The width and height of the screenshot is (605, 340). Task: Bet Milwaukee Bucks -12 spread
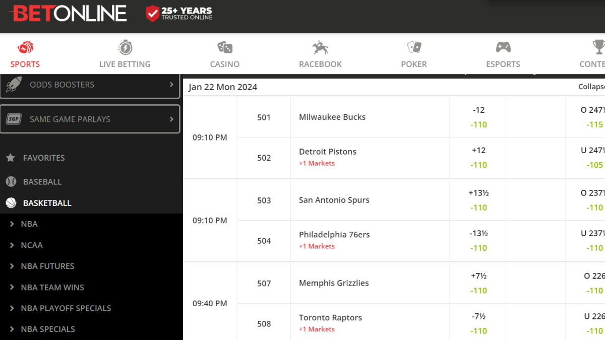pos(478,117)
